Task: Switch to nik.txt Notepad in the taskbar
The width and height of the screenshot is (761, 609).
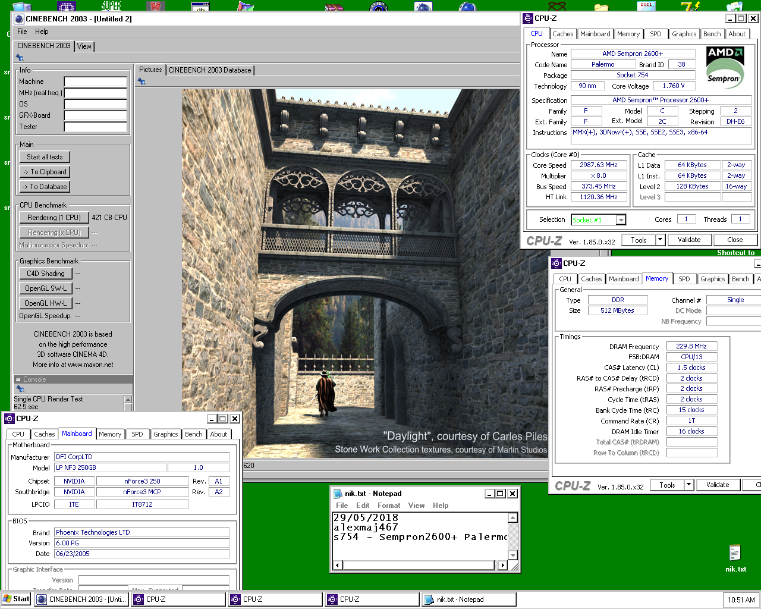Action: click(470, 599)
